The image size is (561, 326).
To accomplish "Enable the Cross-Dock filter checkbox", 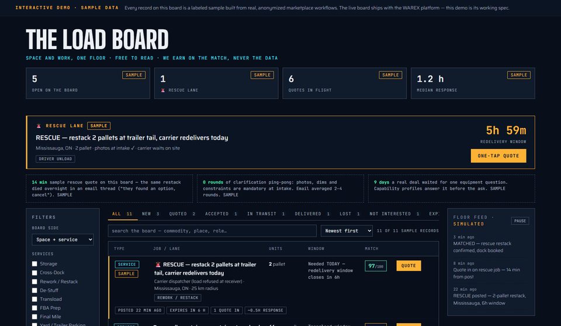I will pyautogui.click(x=34, y=273).
